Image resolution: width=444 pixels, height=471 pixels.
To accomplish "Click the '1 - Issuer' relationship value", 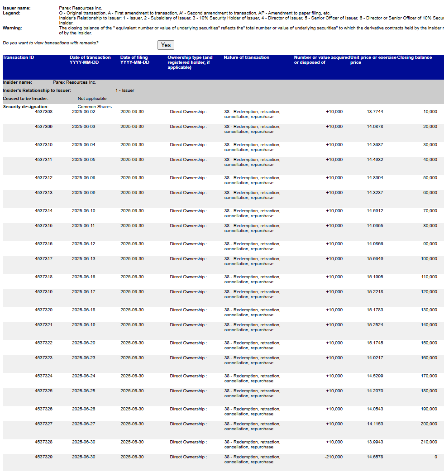I will pyautogui.click(x=124, y=90).
